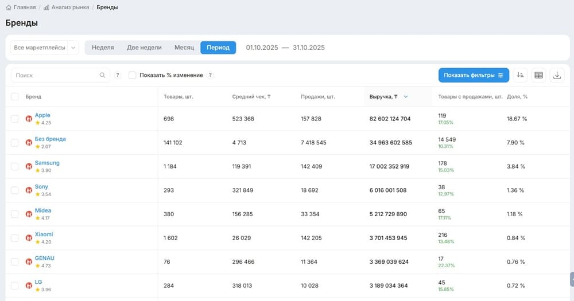The height and width of the screenshot is (301, 574).
Task: Sort by Средний чек column header
Action: (251, 96)
